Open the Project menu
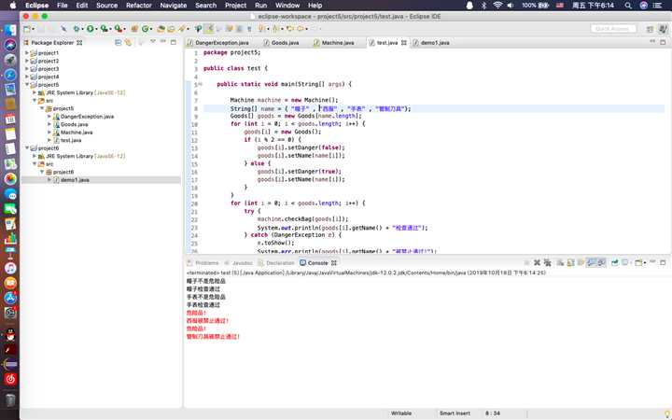Screen dimensions: 672x420 pos(236,6)
